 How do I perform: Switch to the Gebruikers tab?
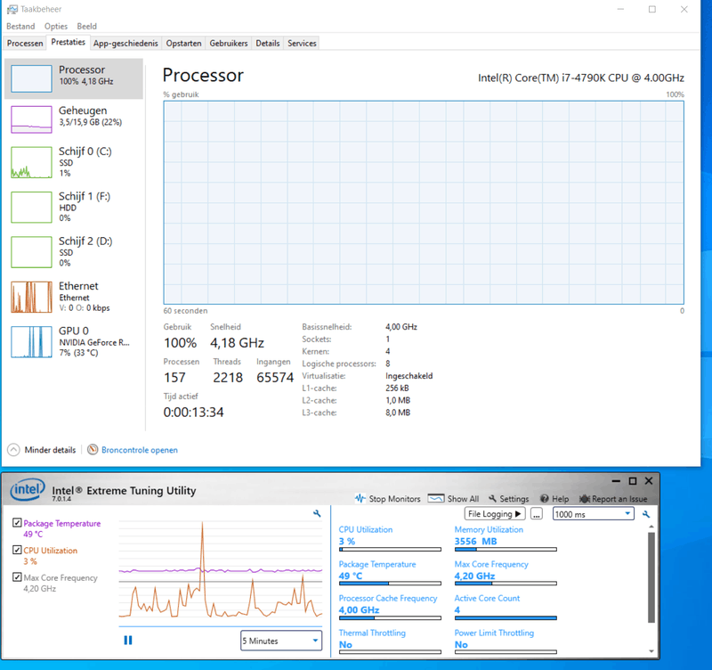coord(229,43)
